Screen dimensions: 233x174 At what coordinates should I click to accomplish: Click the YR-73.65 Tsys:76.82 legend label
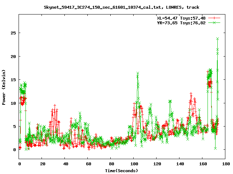(181, 23)
